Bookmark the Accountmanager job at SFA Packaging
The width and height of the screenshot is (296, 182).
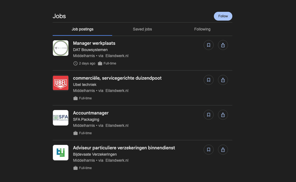(209, 115)
